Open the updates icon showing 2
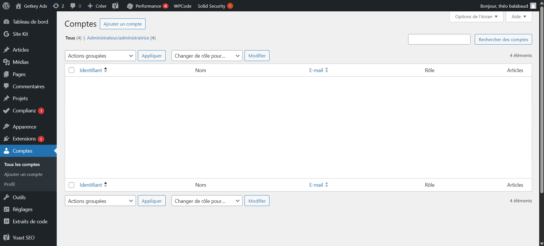 pos(56,6)
